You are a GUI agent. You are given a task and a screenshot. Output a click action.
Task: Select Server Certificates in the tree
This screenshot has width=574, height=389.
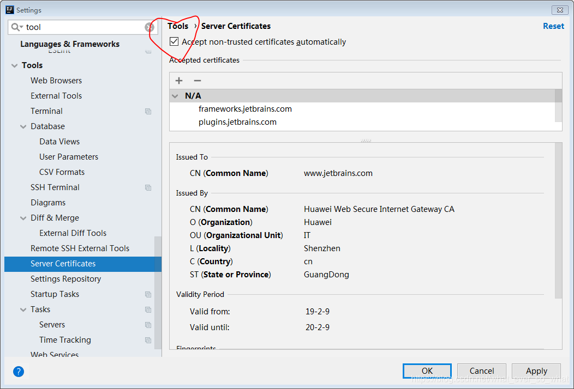83,264
